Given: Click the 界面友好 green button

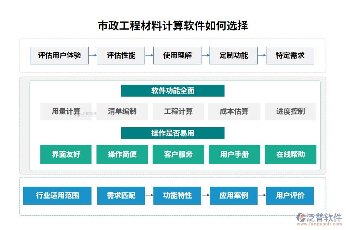Looking at the screenshot, I should 66,154.
